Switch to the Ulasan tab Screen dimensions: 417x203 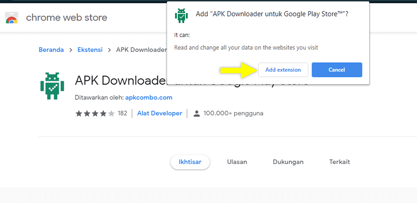(237, 162)
